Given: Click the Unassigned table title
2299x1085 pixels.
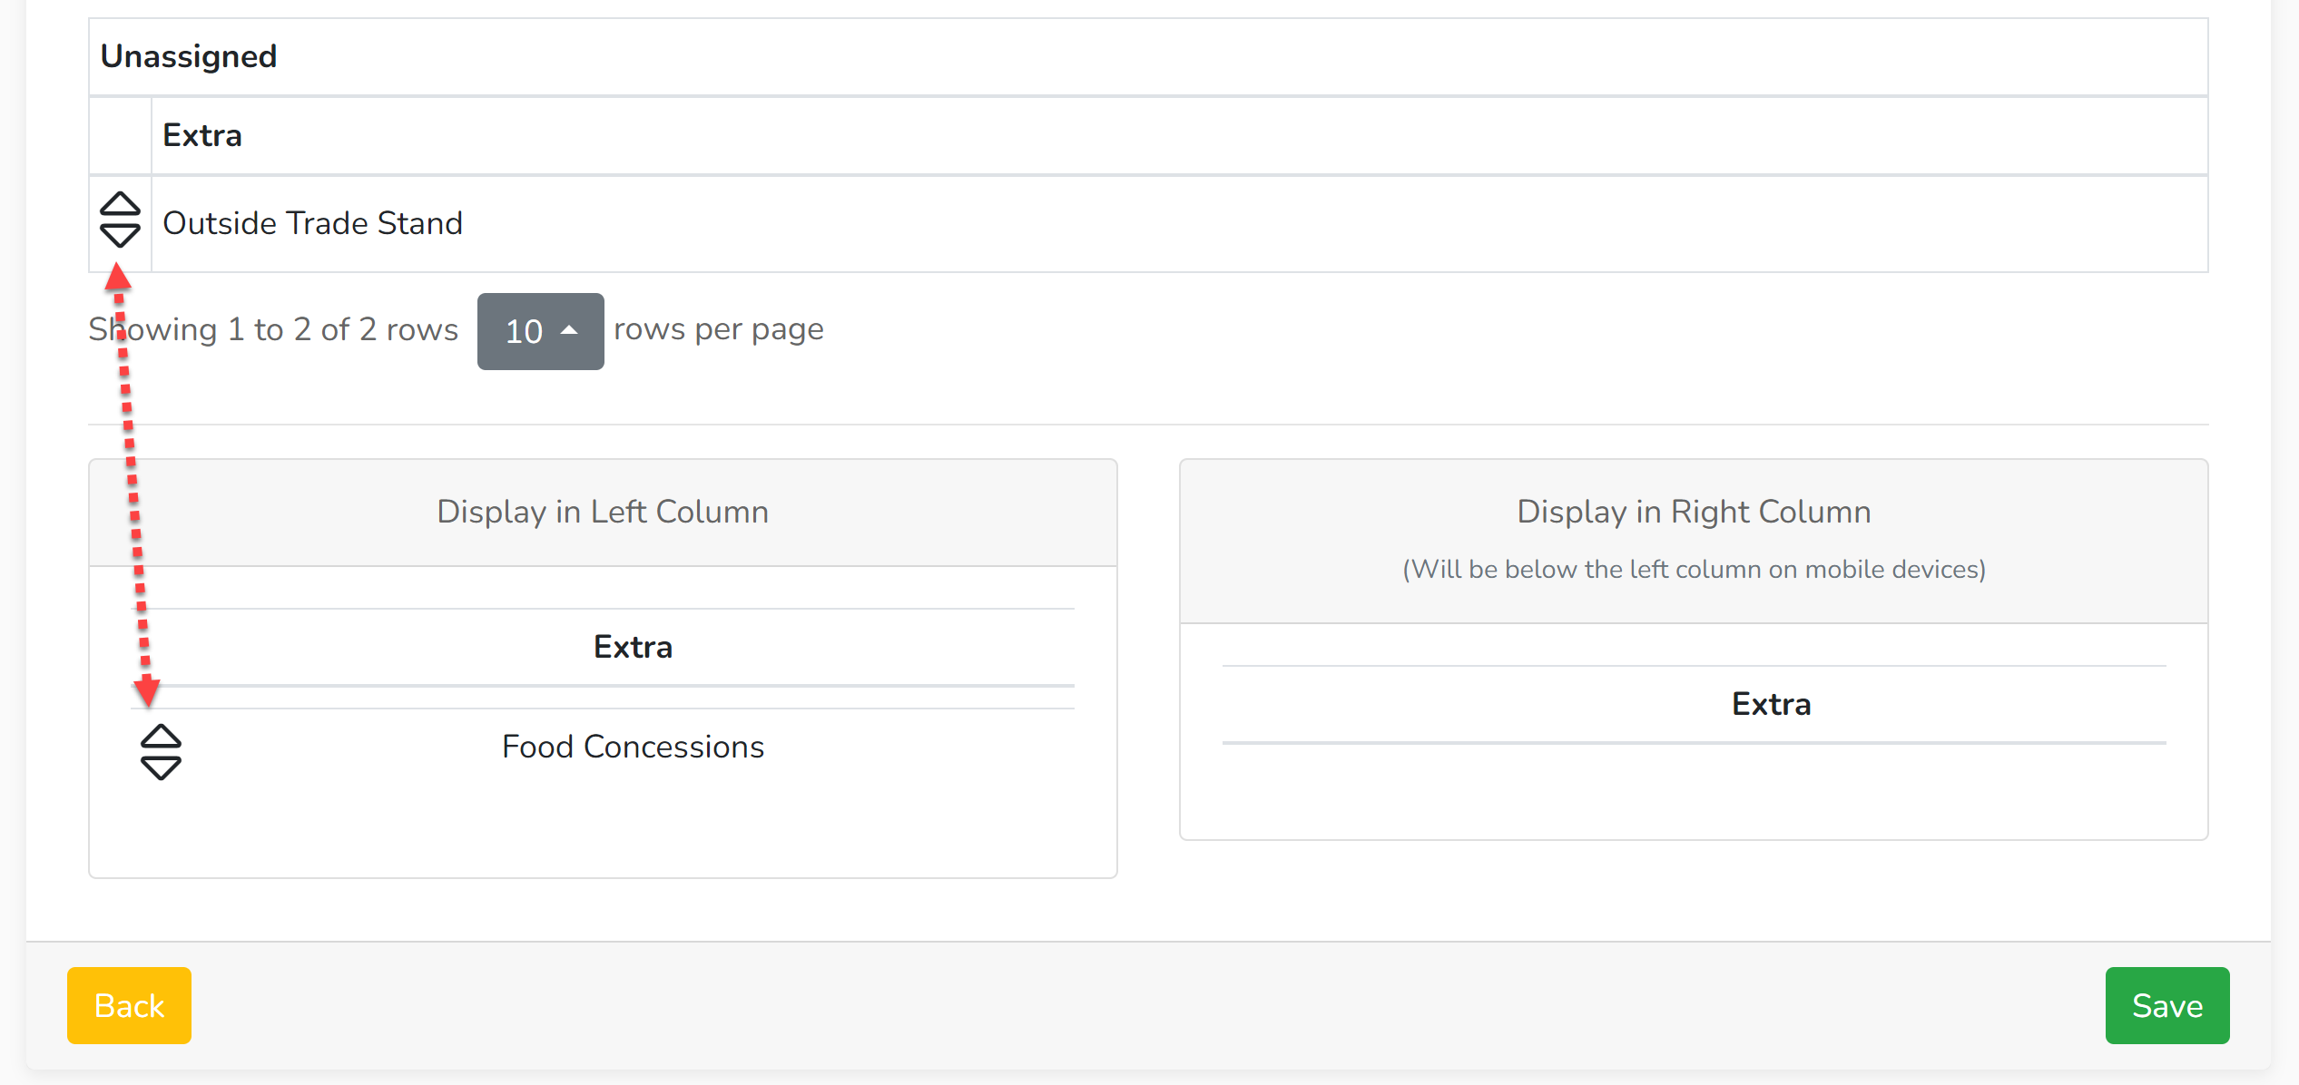Looking at the screenshot, I should tap(189, 56).
